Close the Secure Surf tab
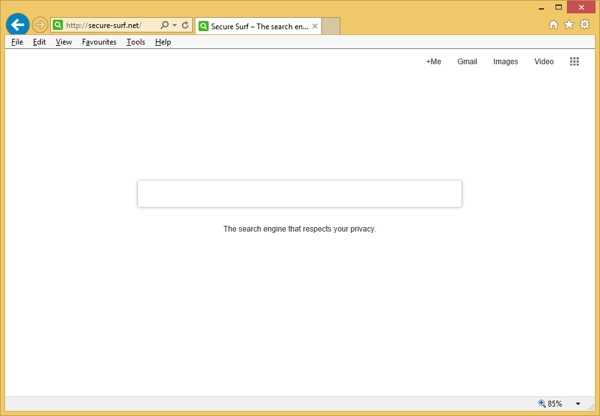Viewport: 600px width, 416px height. (315, 26)
